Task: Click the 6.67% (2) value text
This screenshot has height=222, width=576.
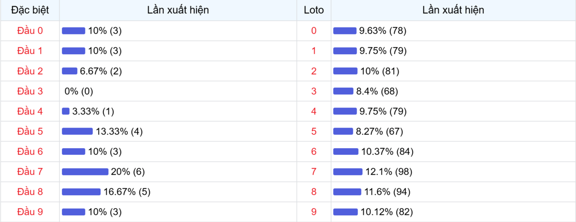Action: 101,71
